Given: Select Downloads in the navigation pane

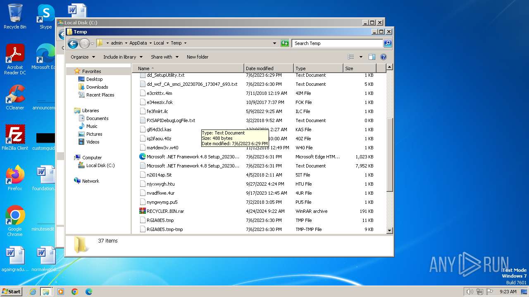Looking at the screenshot, I should [x=97, y=87].
